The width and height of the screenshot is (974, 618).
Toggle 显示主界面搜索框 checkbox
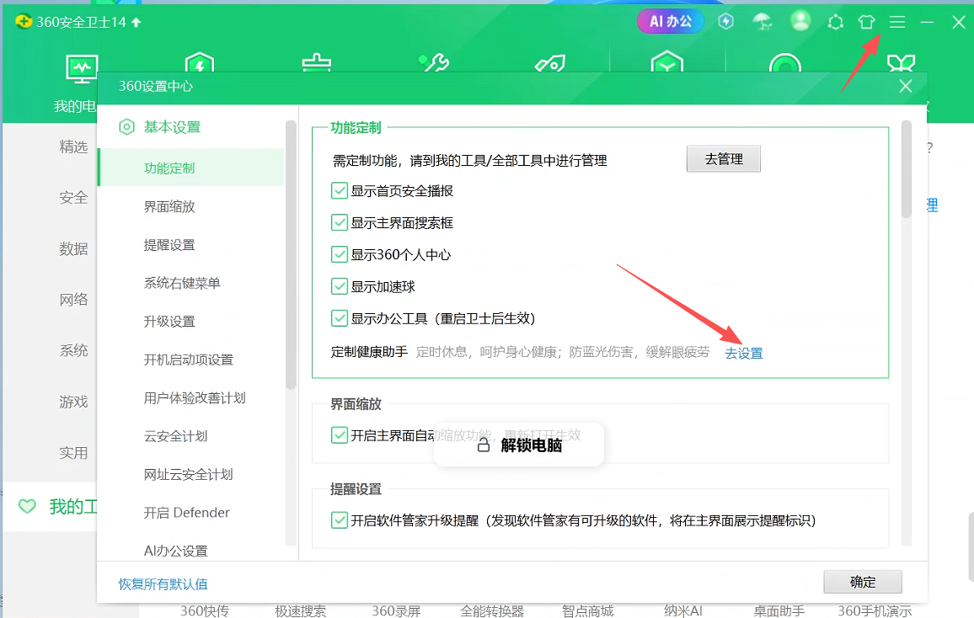[x=340, y=223]
